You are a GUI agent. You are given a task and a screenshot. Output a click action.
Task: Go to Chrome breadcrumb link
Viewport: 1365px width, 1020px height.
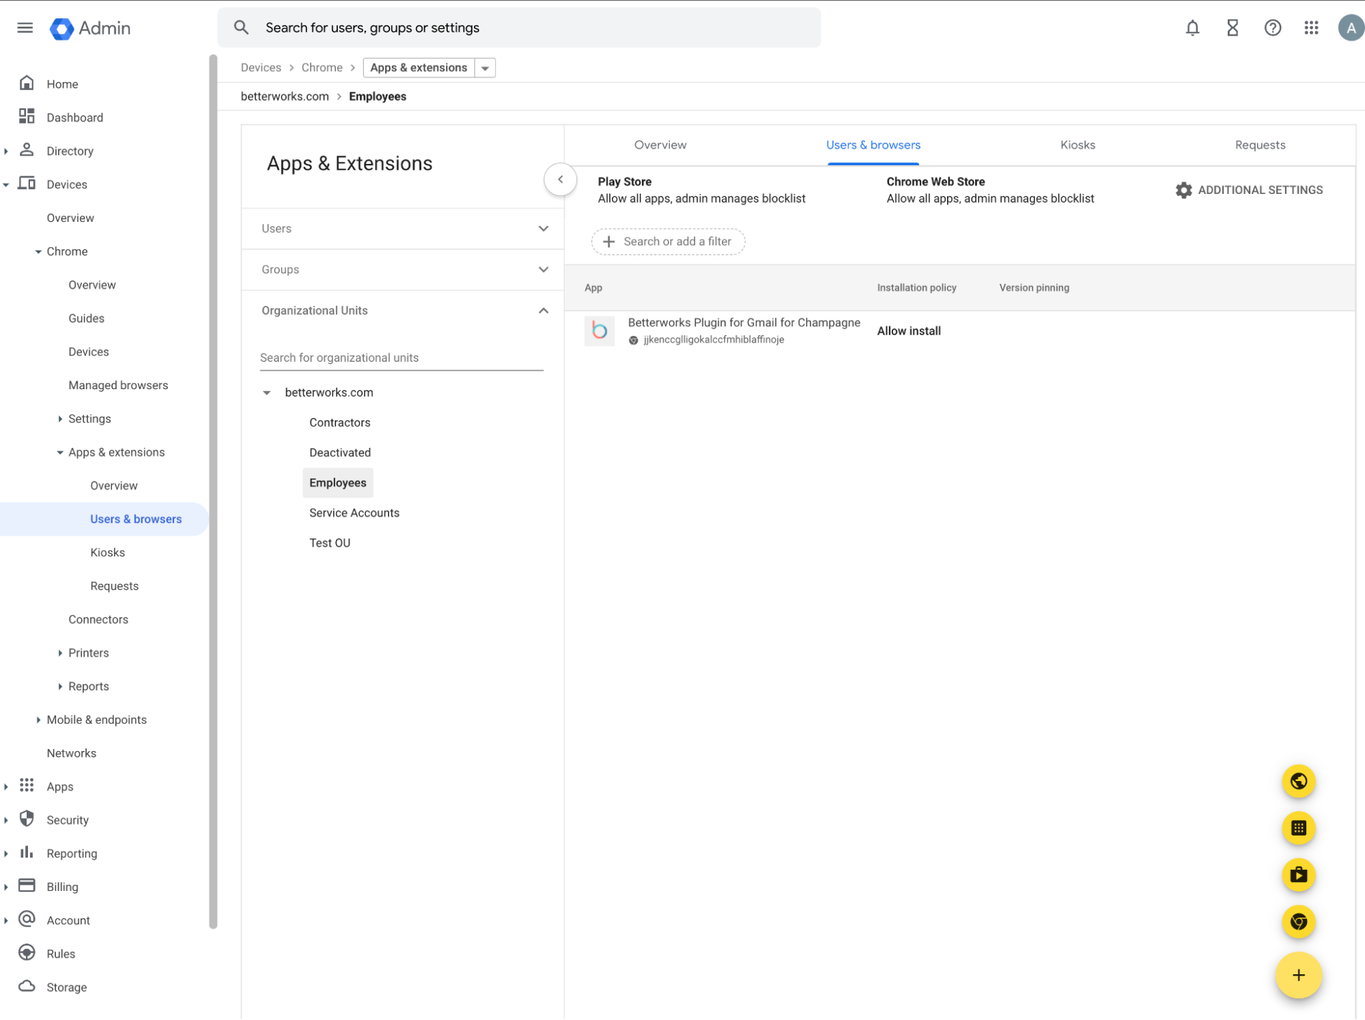(322, 68)
